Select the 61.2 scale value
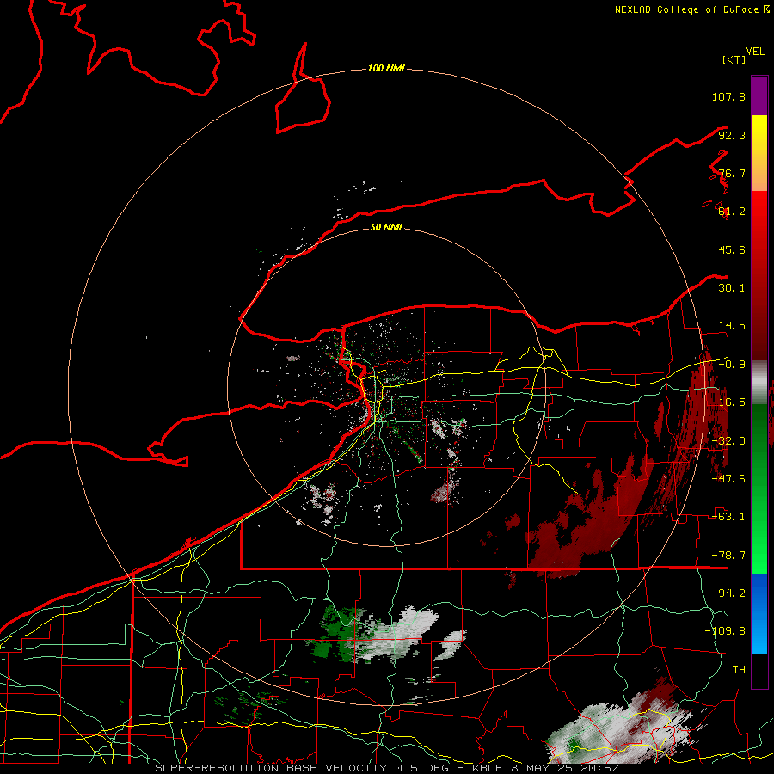 click(x=732, y=212)
